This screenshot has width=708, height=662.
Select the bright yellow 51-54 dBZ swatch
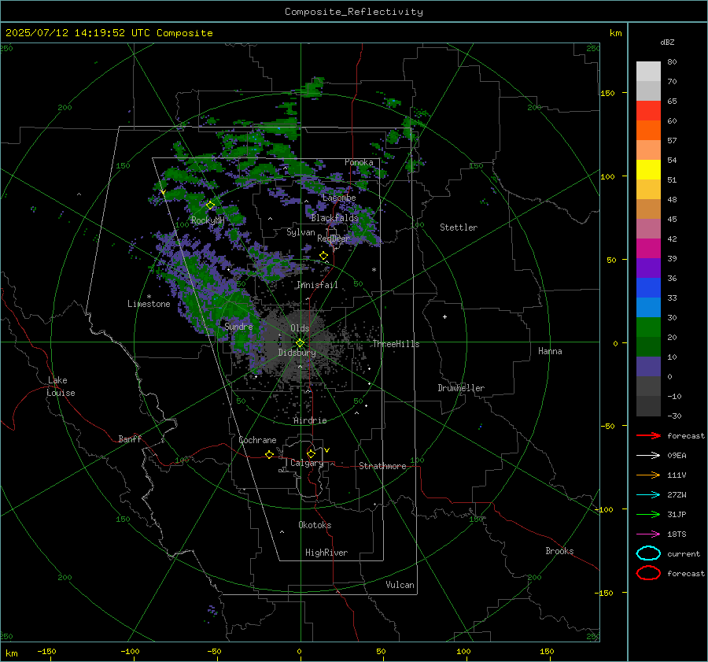pos(648,170)
